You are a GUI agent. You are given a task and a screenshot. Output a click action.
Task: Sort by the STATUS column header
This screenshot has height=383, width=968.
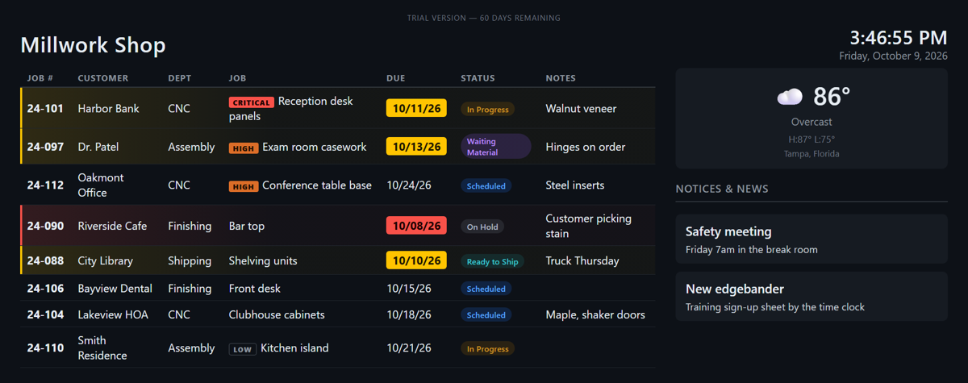[478, 78]
